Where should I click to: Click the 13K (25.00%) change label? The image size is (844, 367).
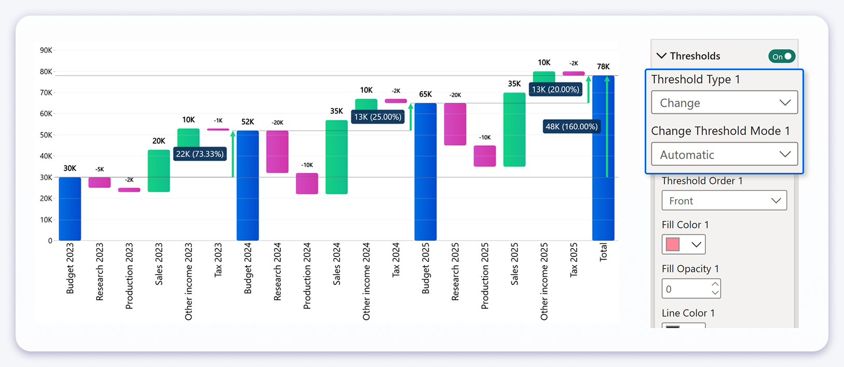(x=378, y=117)
